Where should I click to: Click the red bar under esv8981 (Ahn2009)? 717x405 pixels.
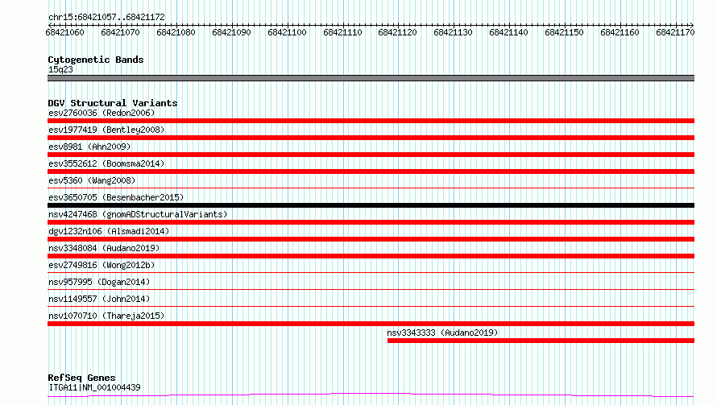(x=371, y=155)
